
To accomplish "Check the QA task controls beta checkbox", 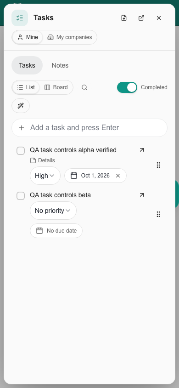I will pos(21,196).
